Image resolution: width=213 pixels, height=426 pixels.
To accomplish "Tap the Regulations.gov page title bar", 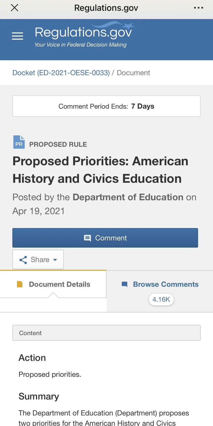I will click(106, 8).
